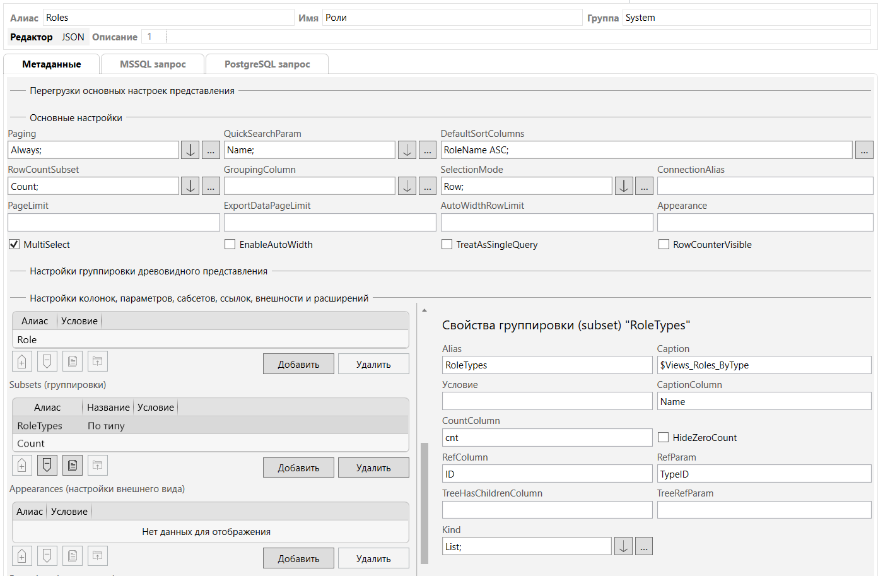Click the paste icon below the Role list
This screenshot has width=878, height=576.
[x=98, y=361]
